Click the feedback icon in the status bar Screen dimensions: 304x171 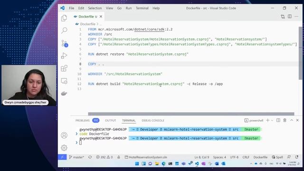pos(289,157)
